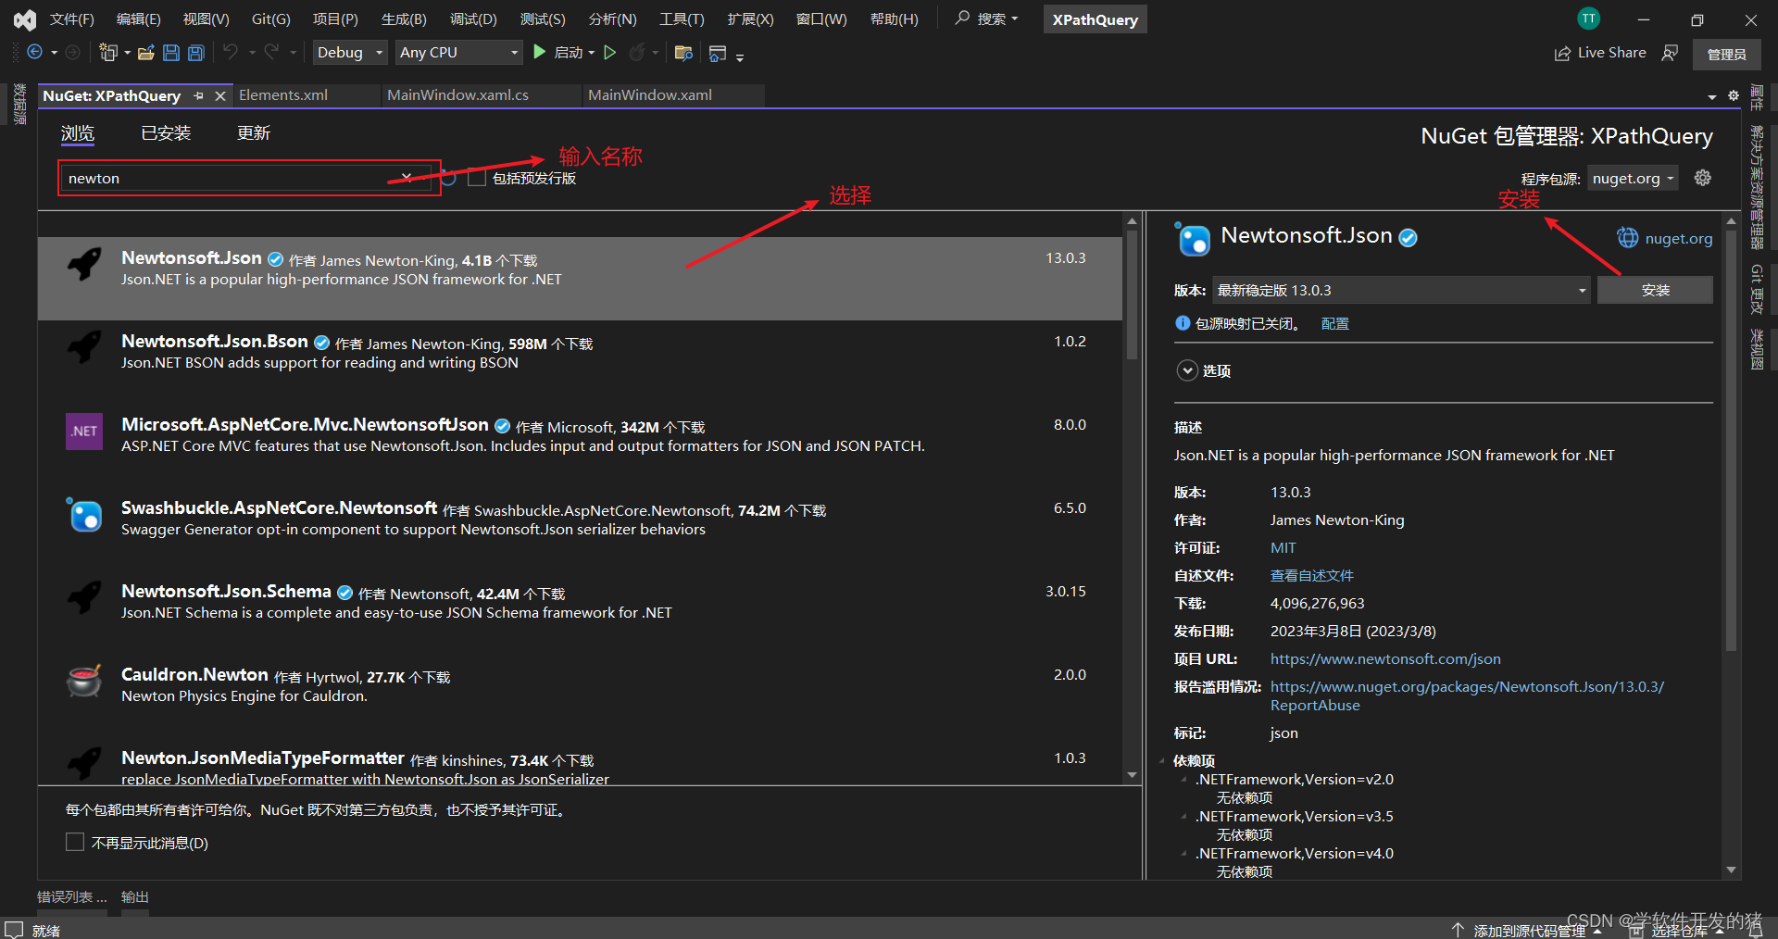Click the Newtonsoft.Json rocket icon in list
The image size is (1778, 939).
(x=84, y=264)
